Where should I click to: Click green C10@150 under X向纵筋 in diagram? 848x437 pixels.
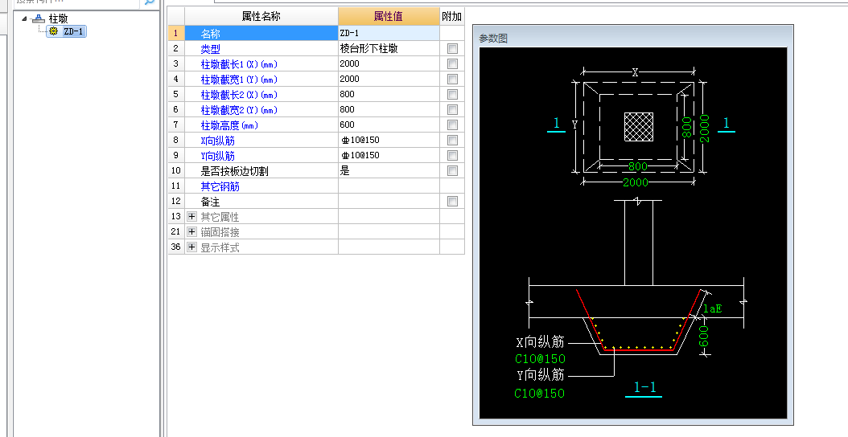540,358
